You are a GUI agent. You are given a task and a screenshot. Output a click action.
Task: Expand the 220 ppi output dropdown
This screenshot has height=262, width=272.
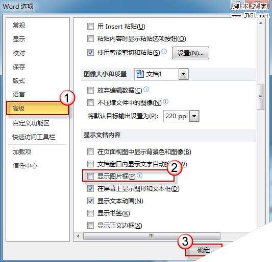coord(194,116)
